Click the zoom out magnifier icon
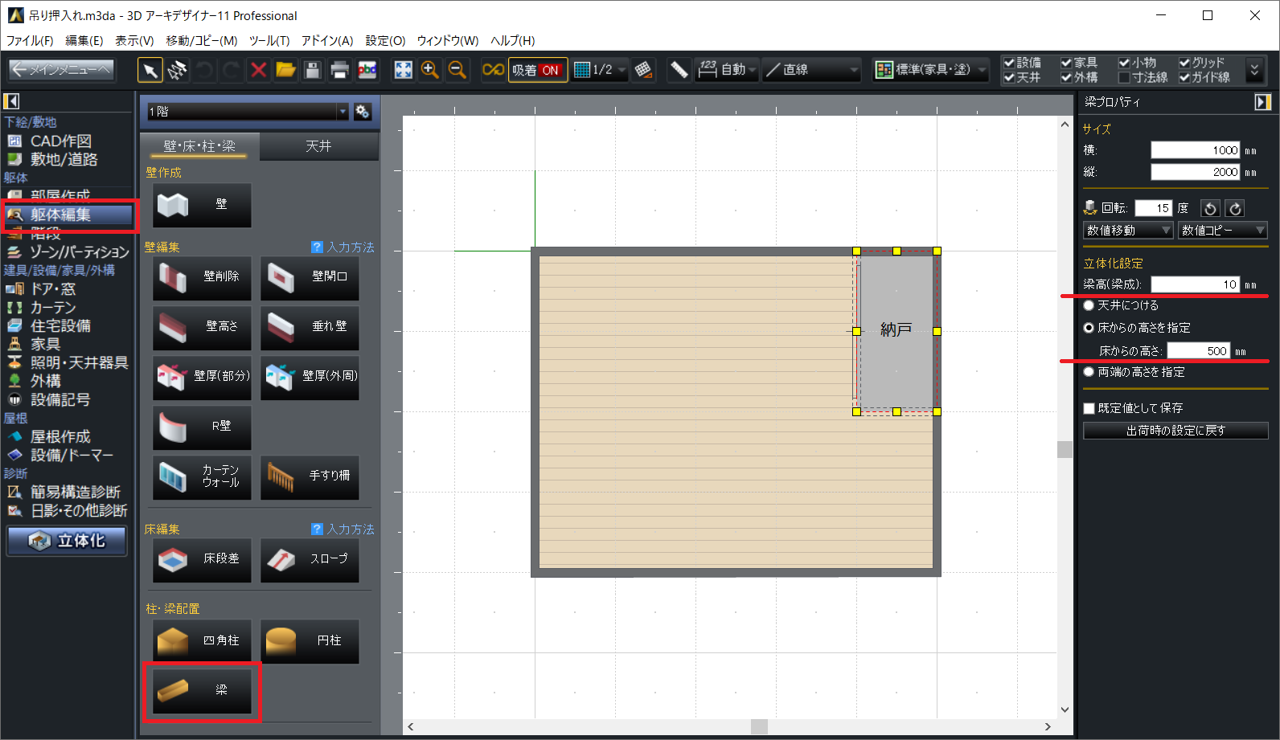This screenshot has height=740, width=1280. tap(457, 71)
